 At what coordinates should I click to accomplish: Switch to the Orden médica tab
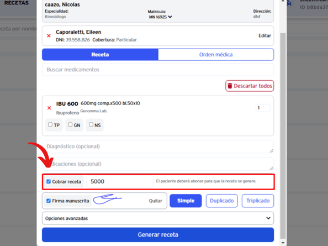(216, 55)
